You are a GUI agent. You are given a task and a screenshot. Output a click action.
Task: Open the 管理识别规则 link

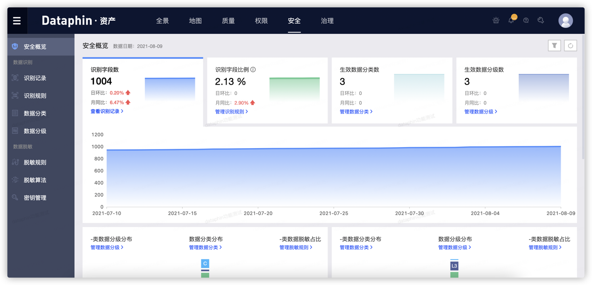[x=232, y=112]
